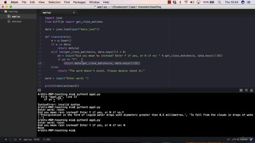Image resolution: width=255 pixels, height=143 pixels.
Task: Click the Thu 13:44 clock
Action: click(231, 2)
